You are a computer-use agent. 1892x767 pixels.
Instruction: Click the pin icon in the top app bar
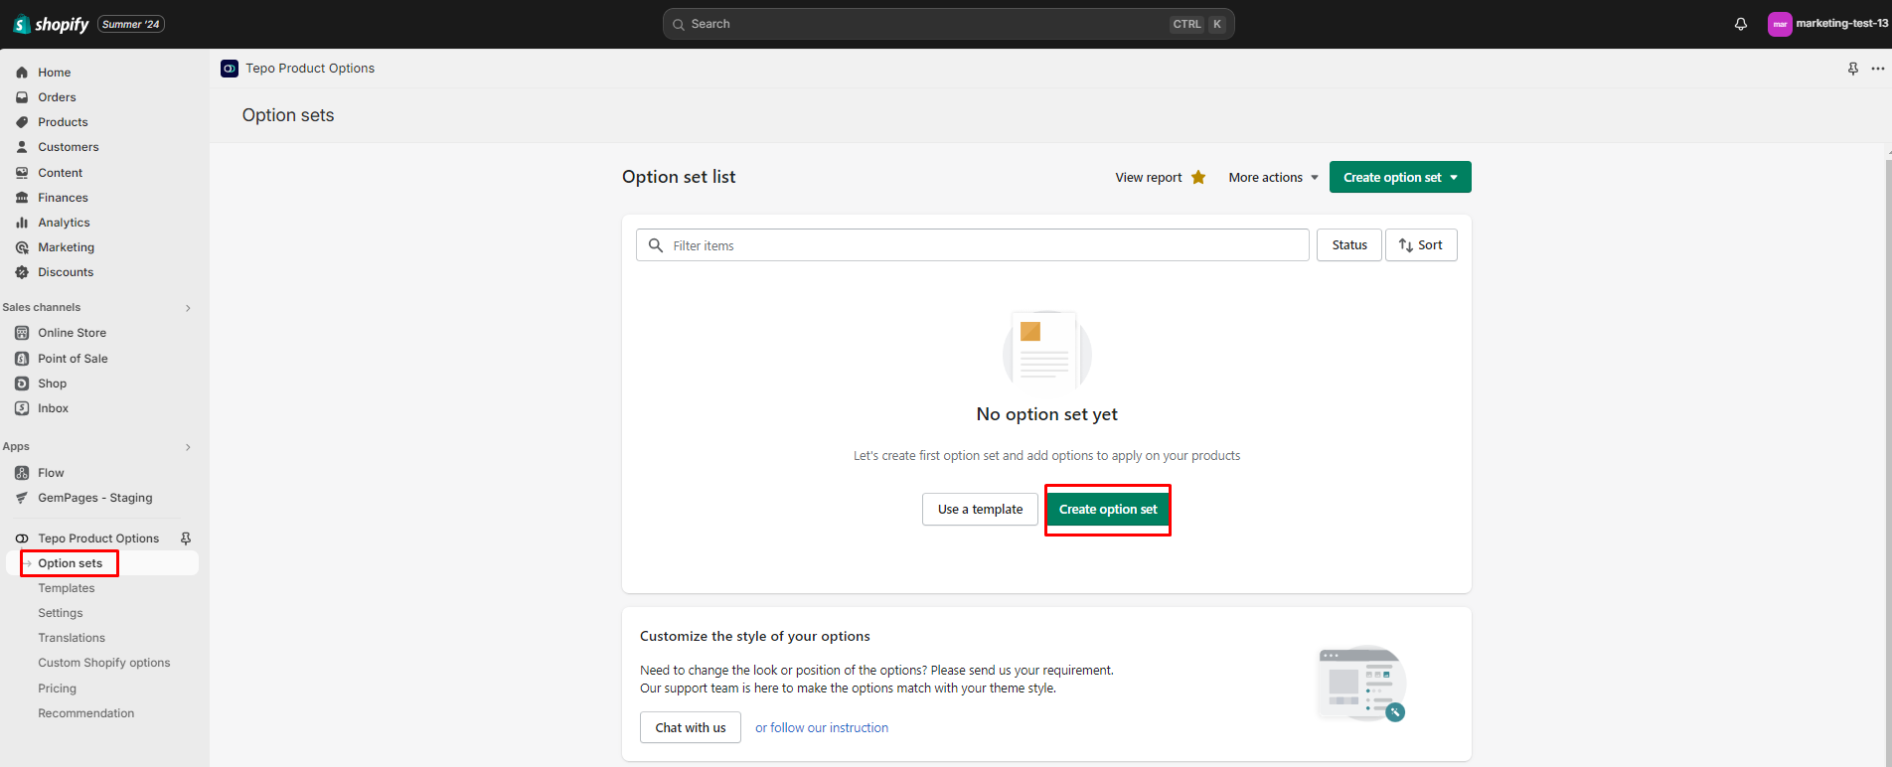1852,69
